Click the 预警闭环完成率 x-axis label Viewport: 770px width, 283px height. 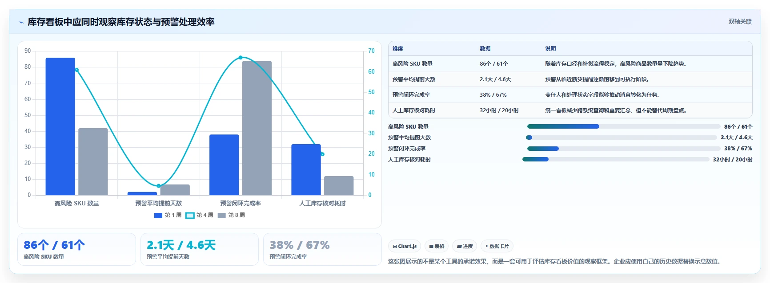[x=241, y=203]
